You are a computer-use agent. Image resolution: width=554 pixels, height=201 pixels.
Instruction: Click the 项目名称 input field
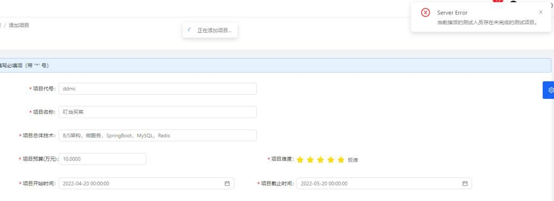(x=157, y=112)
